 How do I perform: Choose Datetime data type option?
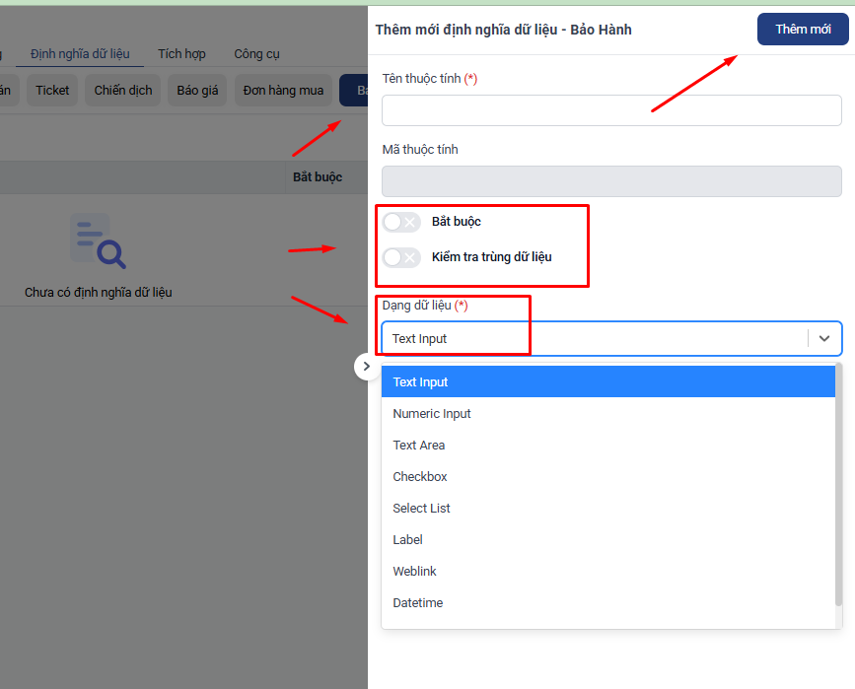pos(418,603)
